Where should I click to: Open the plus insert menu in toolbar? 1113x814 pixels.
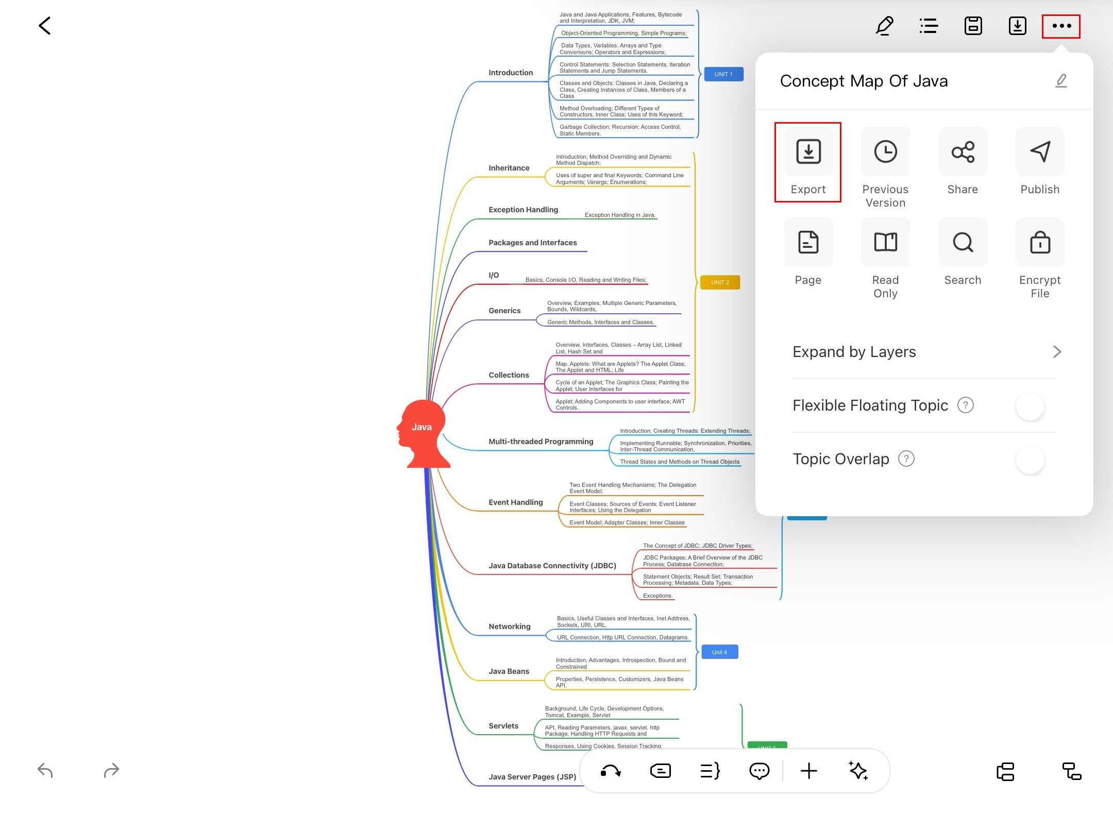pos(808,771)
